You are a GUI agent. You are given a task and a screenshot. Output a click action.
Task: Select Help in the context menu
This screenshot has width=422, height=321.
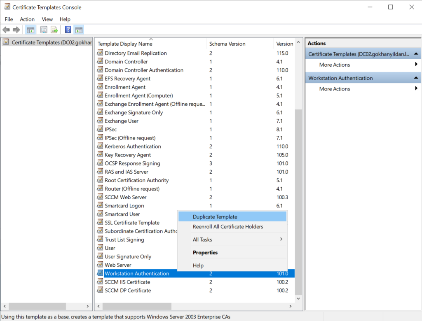232,265
